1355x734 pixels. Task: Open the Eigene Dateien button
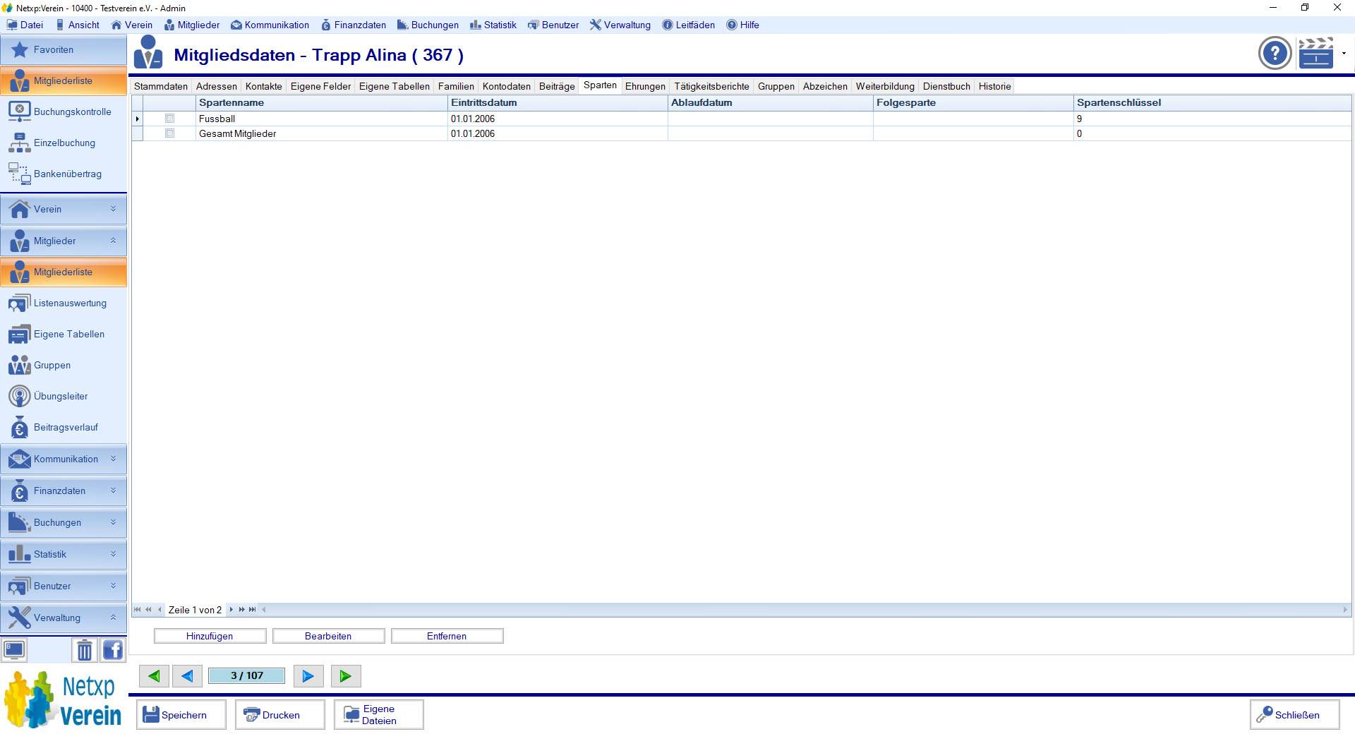(379, 715)
